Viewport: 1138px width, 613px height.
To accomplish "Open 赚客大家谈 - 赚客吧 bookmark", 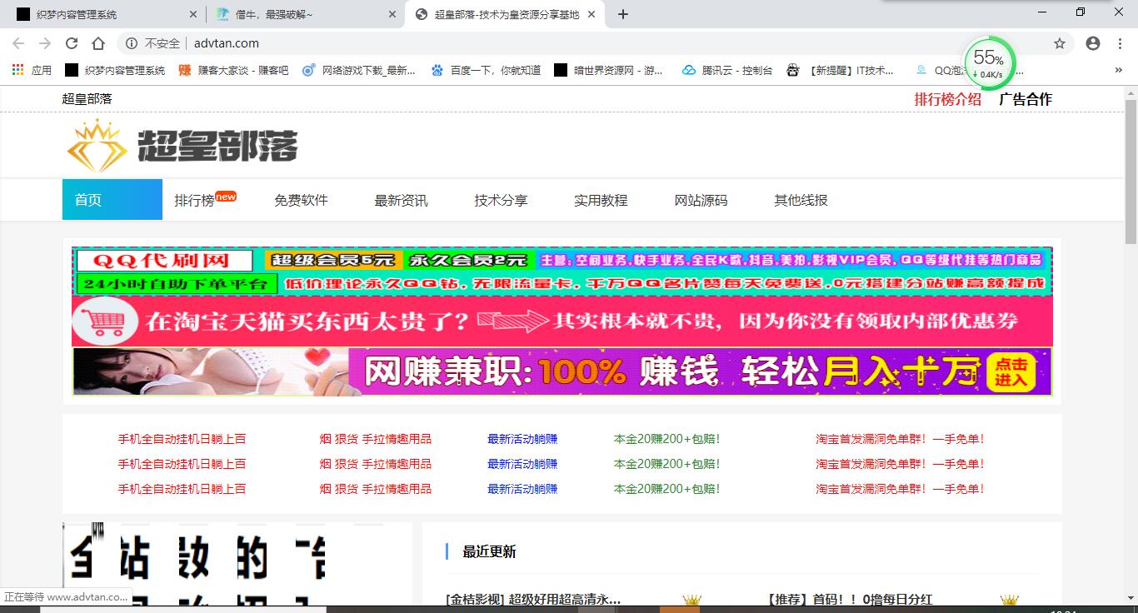I will pyautogui.click(x=234, y=71).
